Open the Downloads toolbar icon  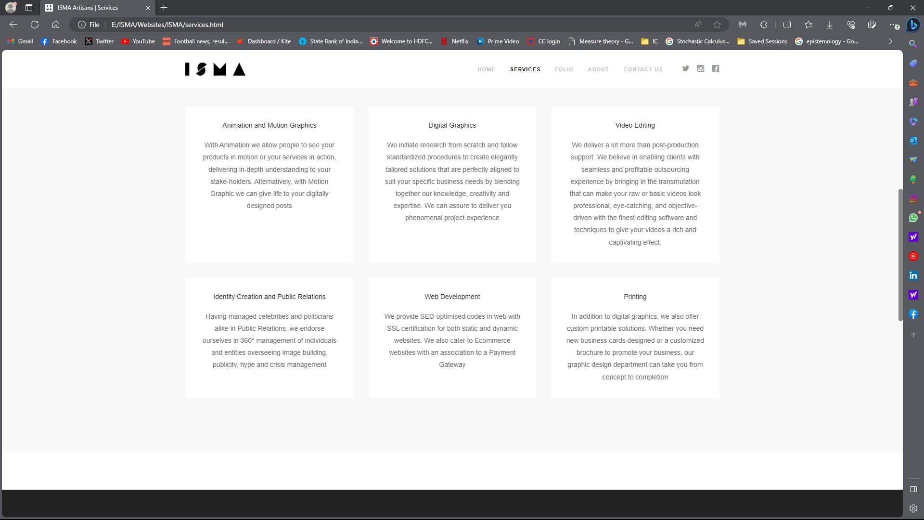[829, 25]
